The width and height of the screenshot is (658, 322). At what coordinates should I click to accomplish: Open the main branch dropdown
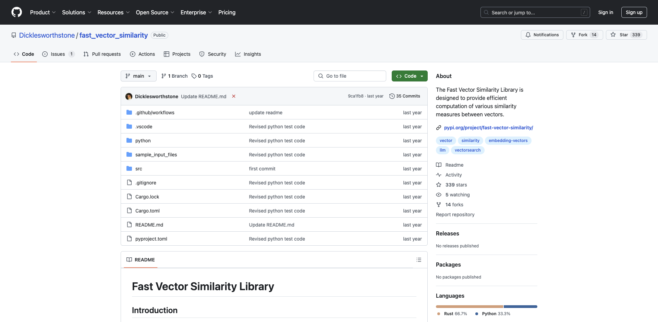[x=138, y=76]
